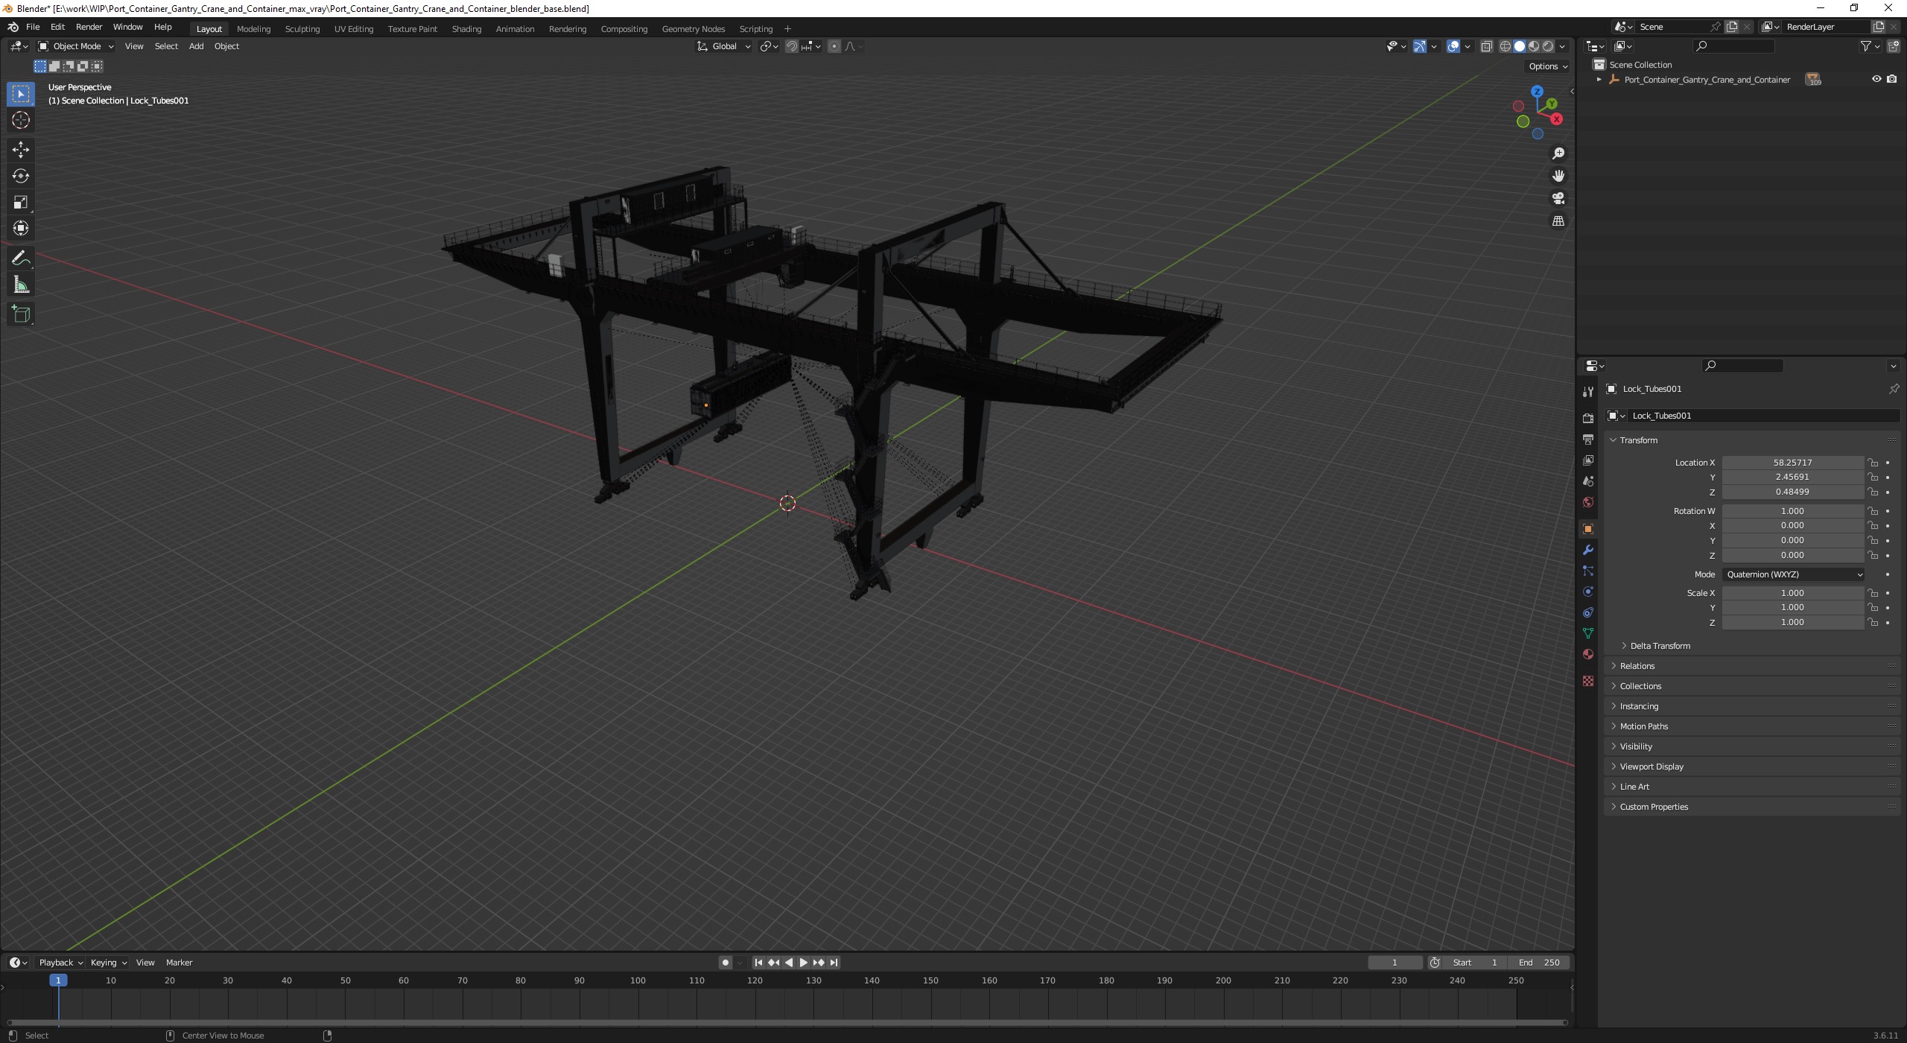Select the Add Cube tool
The image size is (1907, 1043).
(21, 314)
